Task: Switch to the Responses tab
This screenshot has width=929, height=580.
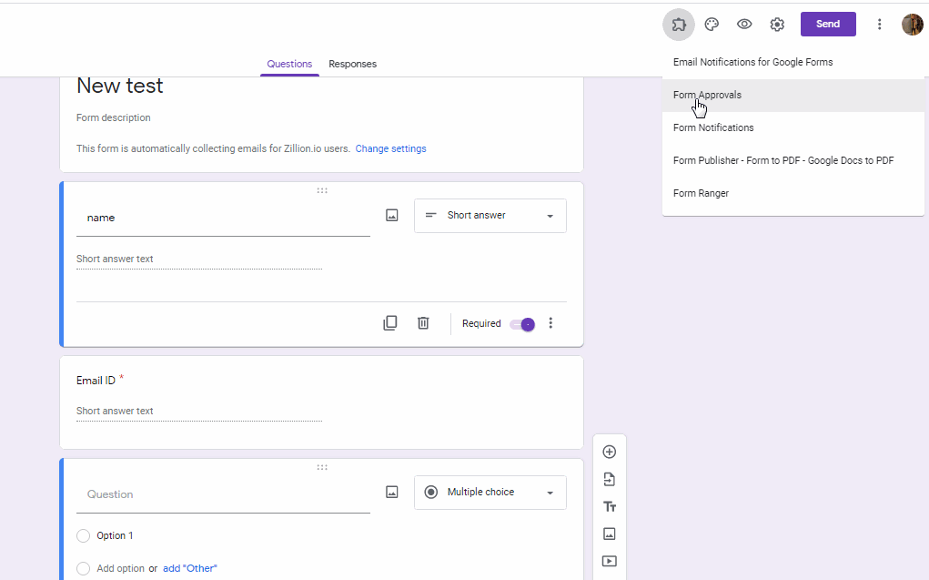Action: (x=352, y=64)
